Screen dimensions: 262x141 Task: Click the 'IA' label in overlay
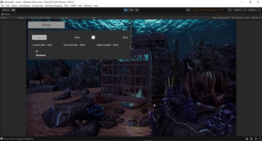(37, 52)
